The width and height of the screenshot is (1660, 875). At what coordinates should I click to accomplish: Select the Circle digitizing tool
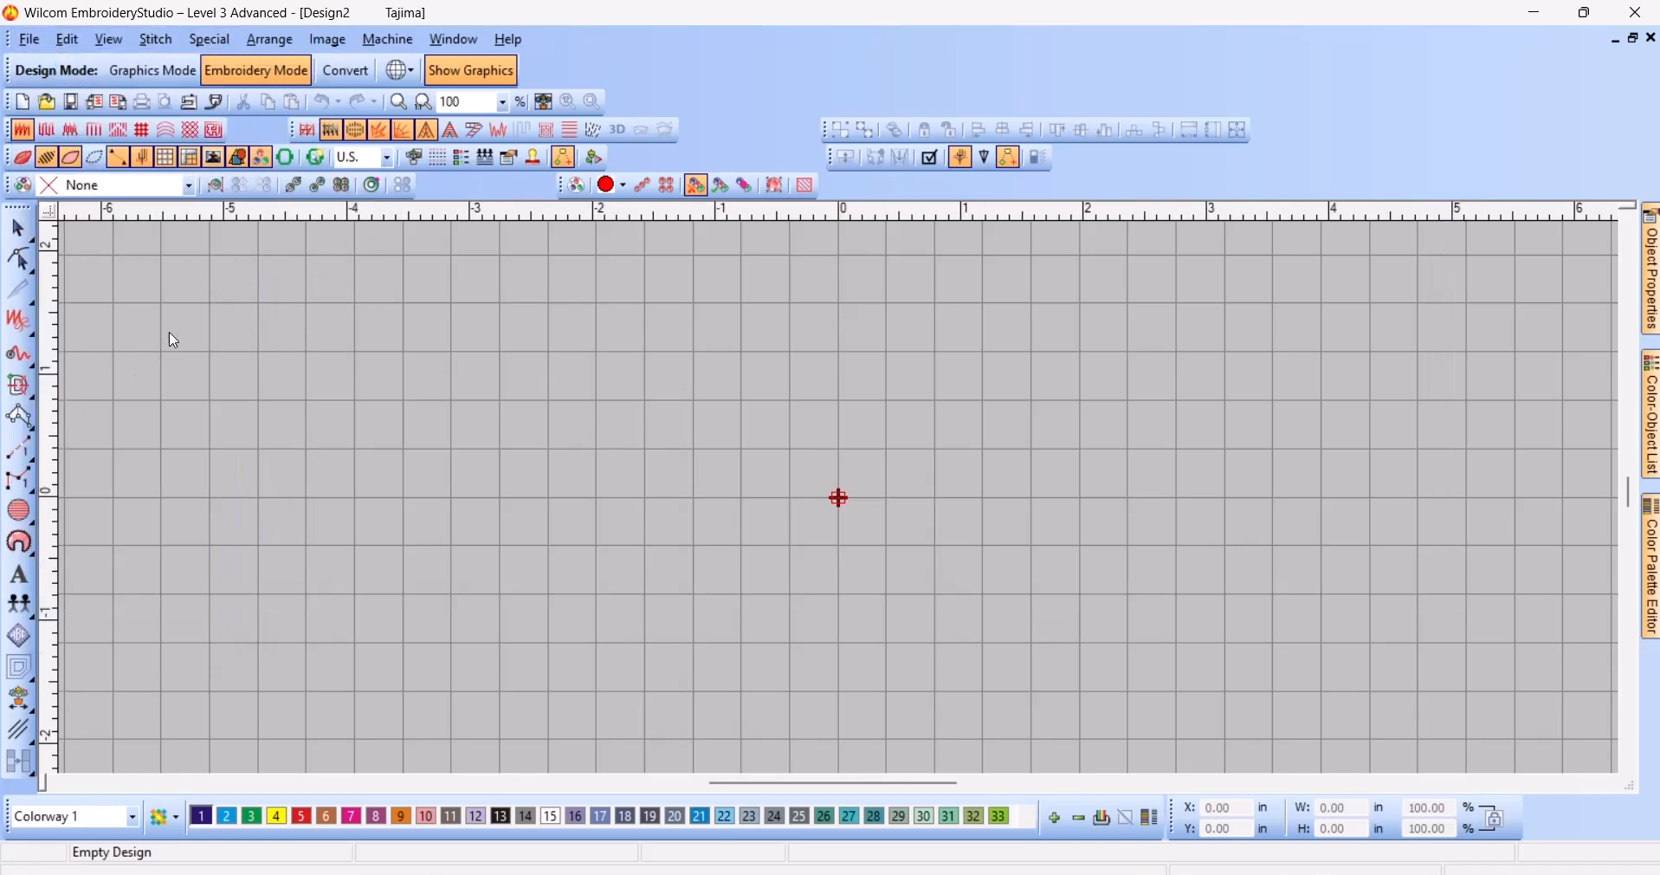[19, 510]
